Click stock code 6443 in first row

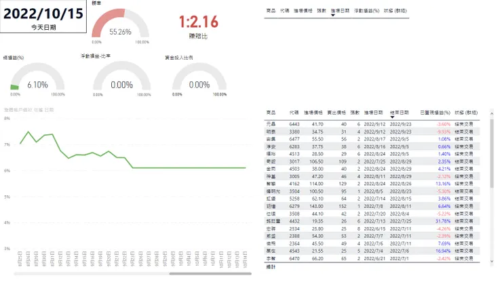[x=294, y=124]
